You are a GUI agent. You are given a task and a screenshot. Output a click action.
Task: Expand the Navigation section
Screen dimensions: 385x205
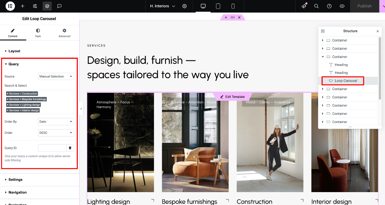(39, 192)
